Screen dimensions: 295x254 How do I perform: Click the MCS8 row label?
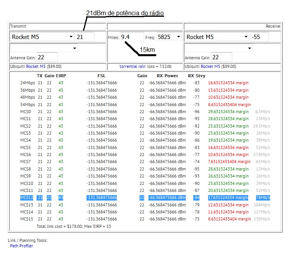[26, 169]
